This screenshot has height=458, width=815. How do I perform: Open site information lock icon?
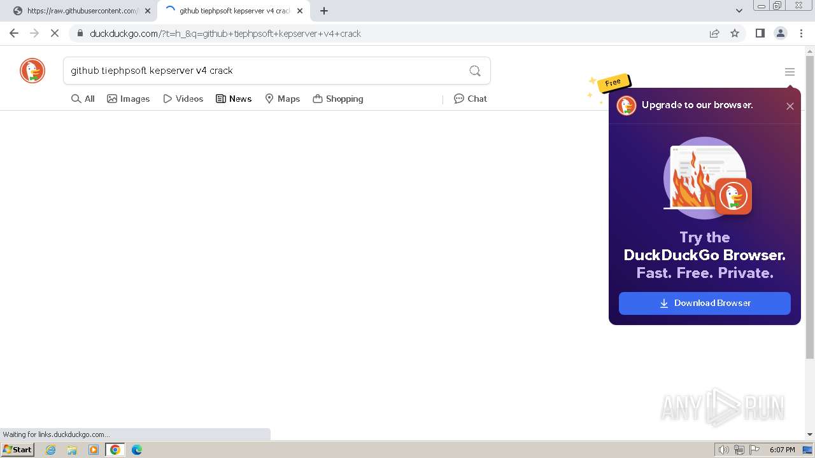coord(80,34)
